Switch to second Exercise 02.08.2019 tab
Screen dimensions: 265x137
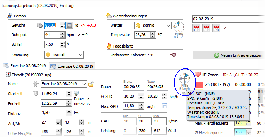coord(72,66)
